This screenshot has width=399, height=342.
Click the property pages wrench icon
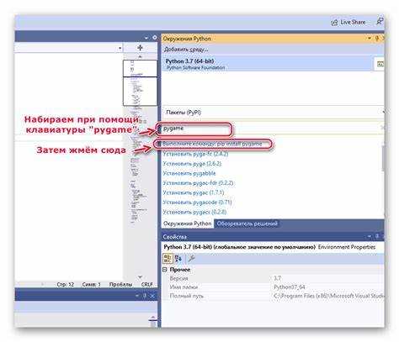(x=191, y=258)
